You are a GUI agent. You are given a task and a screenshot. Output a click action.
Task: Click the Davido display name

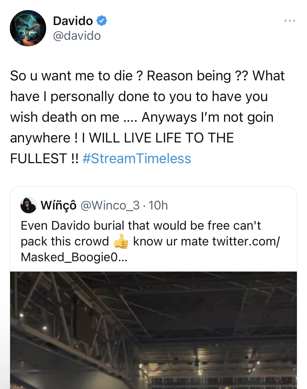coord(73,21)
